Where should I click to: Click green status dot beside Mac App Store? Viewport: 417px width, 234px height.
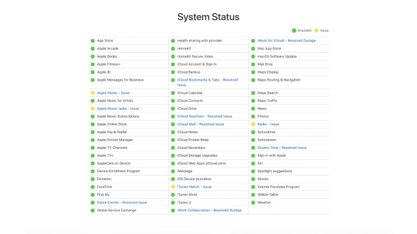[253, 49]
